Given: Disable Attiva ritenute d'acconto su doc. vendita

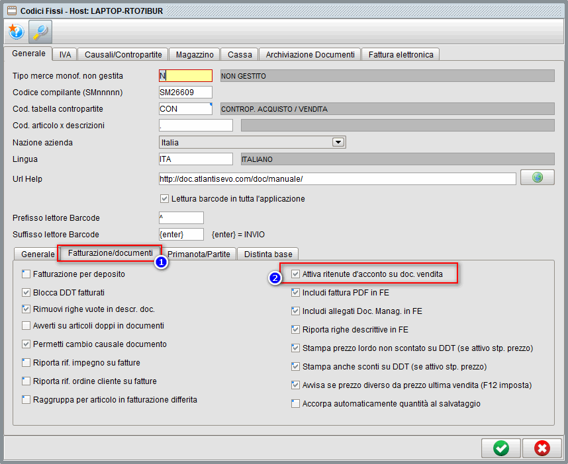Looking at the screenshot, I should tap(296, 274).
